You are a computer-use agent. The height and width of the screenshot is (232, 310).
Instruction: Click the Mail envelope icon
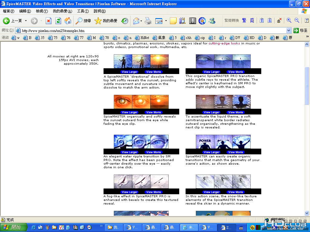click(136, 21)
